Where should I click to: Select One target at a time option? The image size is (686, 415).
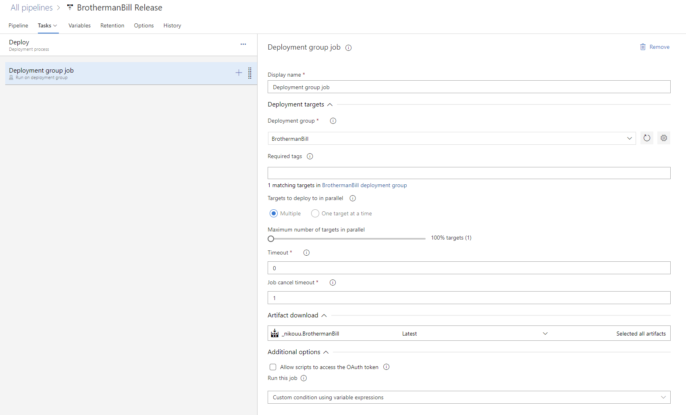(x=315, y=213)
